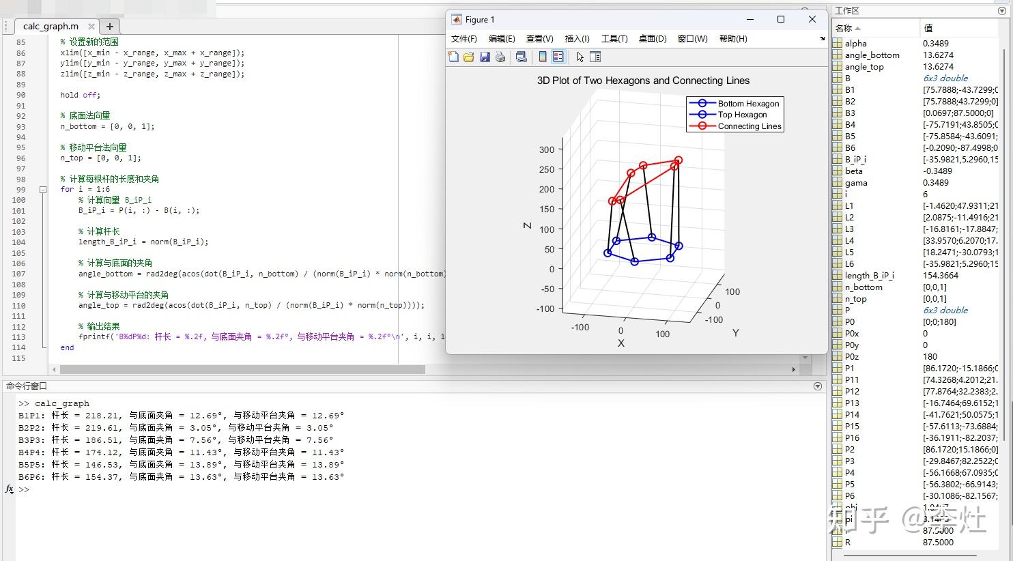Click the editor scrollbar right arrow

coord(794,369)
